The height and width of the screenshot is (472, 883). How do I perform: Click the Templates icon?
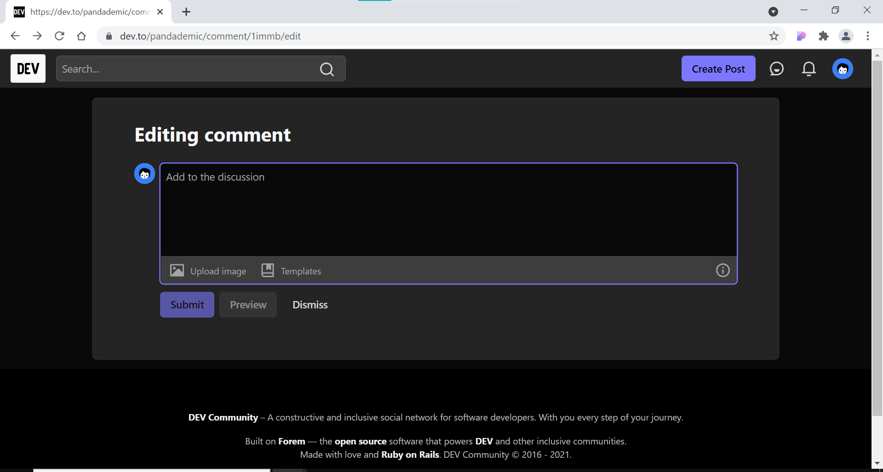pyautogui.click(x=267, y=270)
